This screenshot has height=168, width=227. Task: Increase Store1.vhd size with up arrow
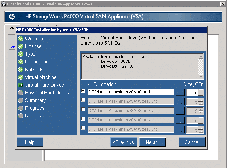pyautogui.click(x=201, y=90)
